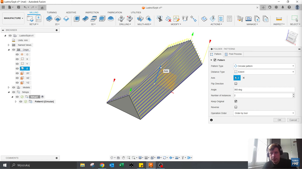This screenshot has width=302, height=169.
Task: Collapse the Origin folder
Action: (x=9, y=50)
